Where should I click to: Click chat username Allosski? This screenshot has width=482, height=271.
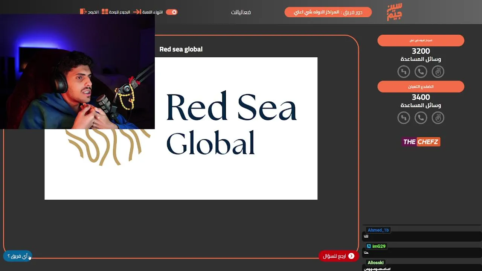click(x=375, y=263)
